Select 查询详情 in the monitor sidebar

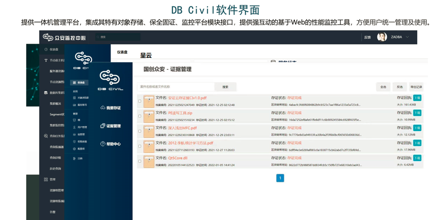[55, 158]
